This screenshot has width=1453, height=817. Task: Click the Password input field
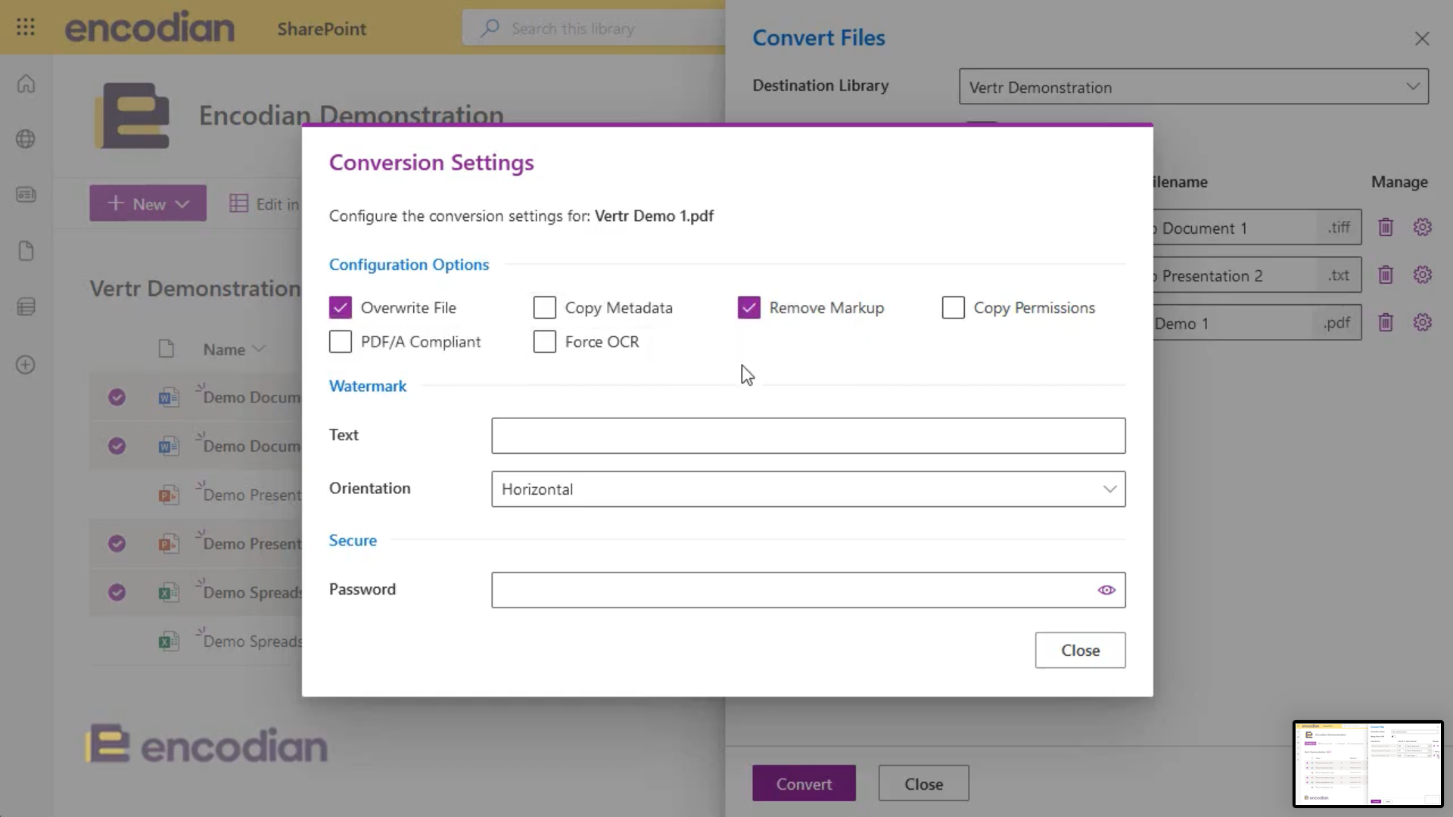[808, 590]
